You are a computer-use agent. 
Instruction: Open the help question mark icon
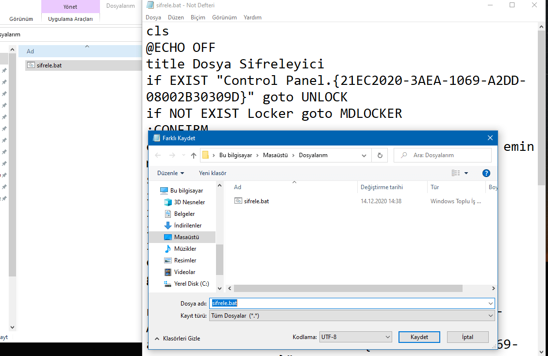[486, 173]
